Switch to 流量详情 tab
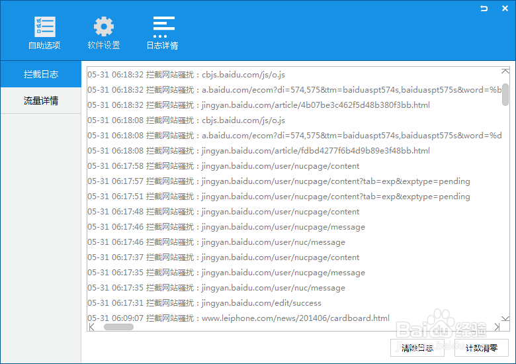The height and width of the screenshot is (364, 516). pos(41,101)
